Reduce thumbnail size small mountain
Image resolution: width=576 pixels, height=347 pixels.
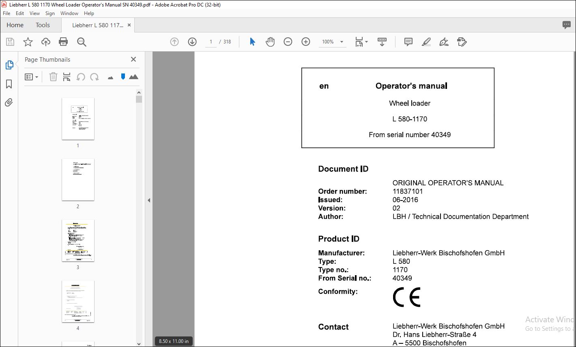110,78
